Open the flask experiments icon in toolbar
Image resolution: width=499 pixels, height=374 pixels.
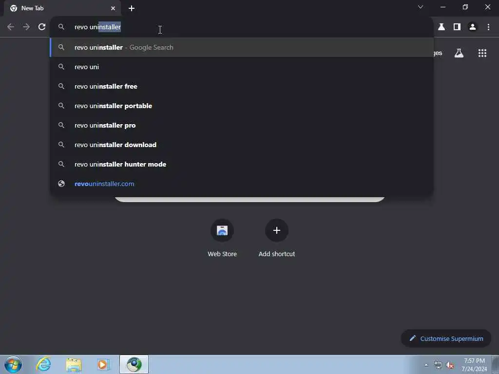(x=441, y=27)
